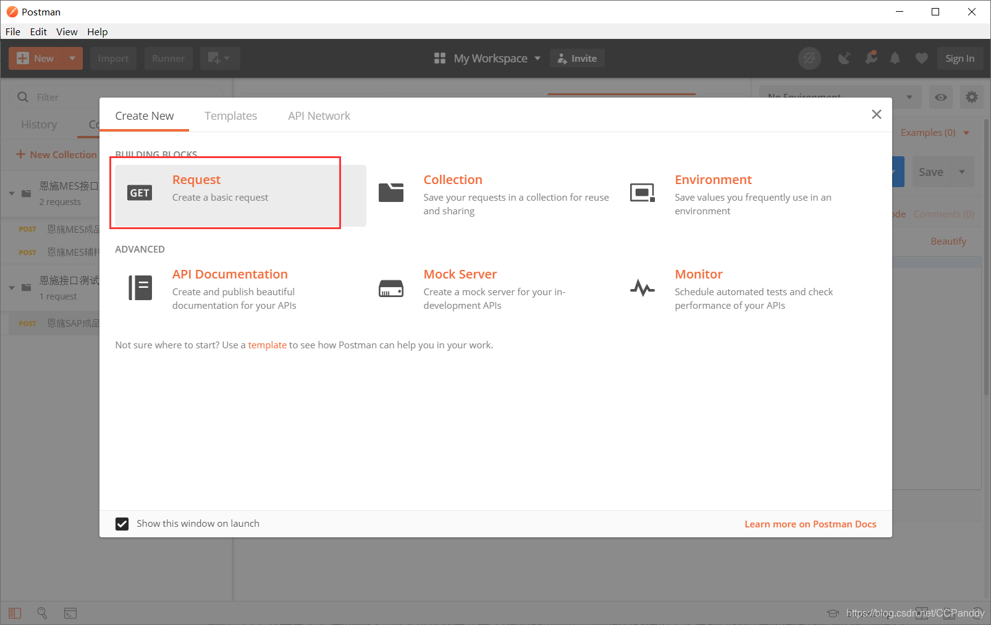Open the notifications bell
This screenshot has width=991, height=625.
point(895,58)
